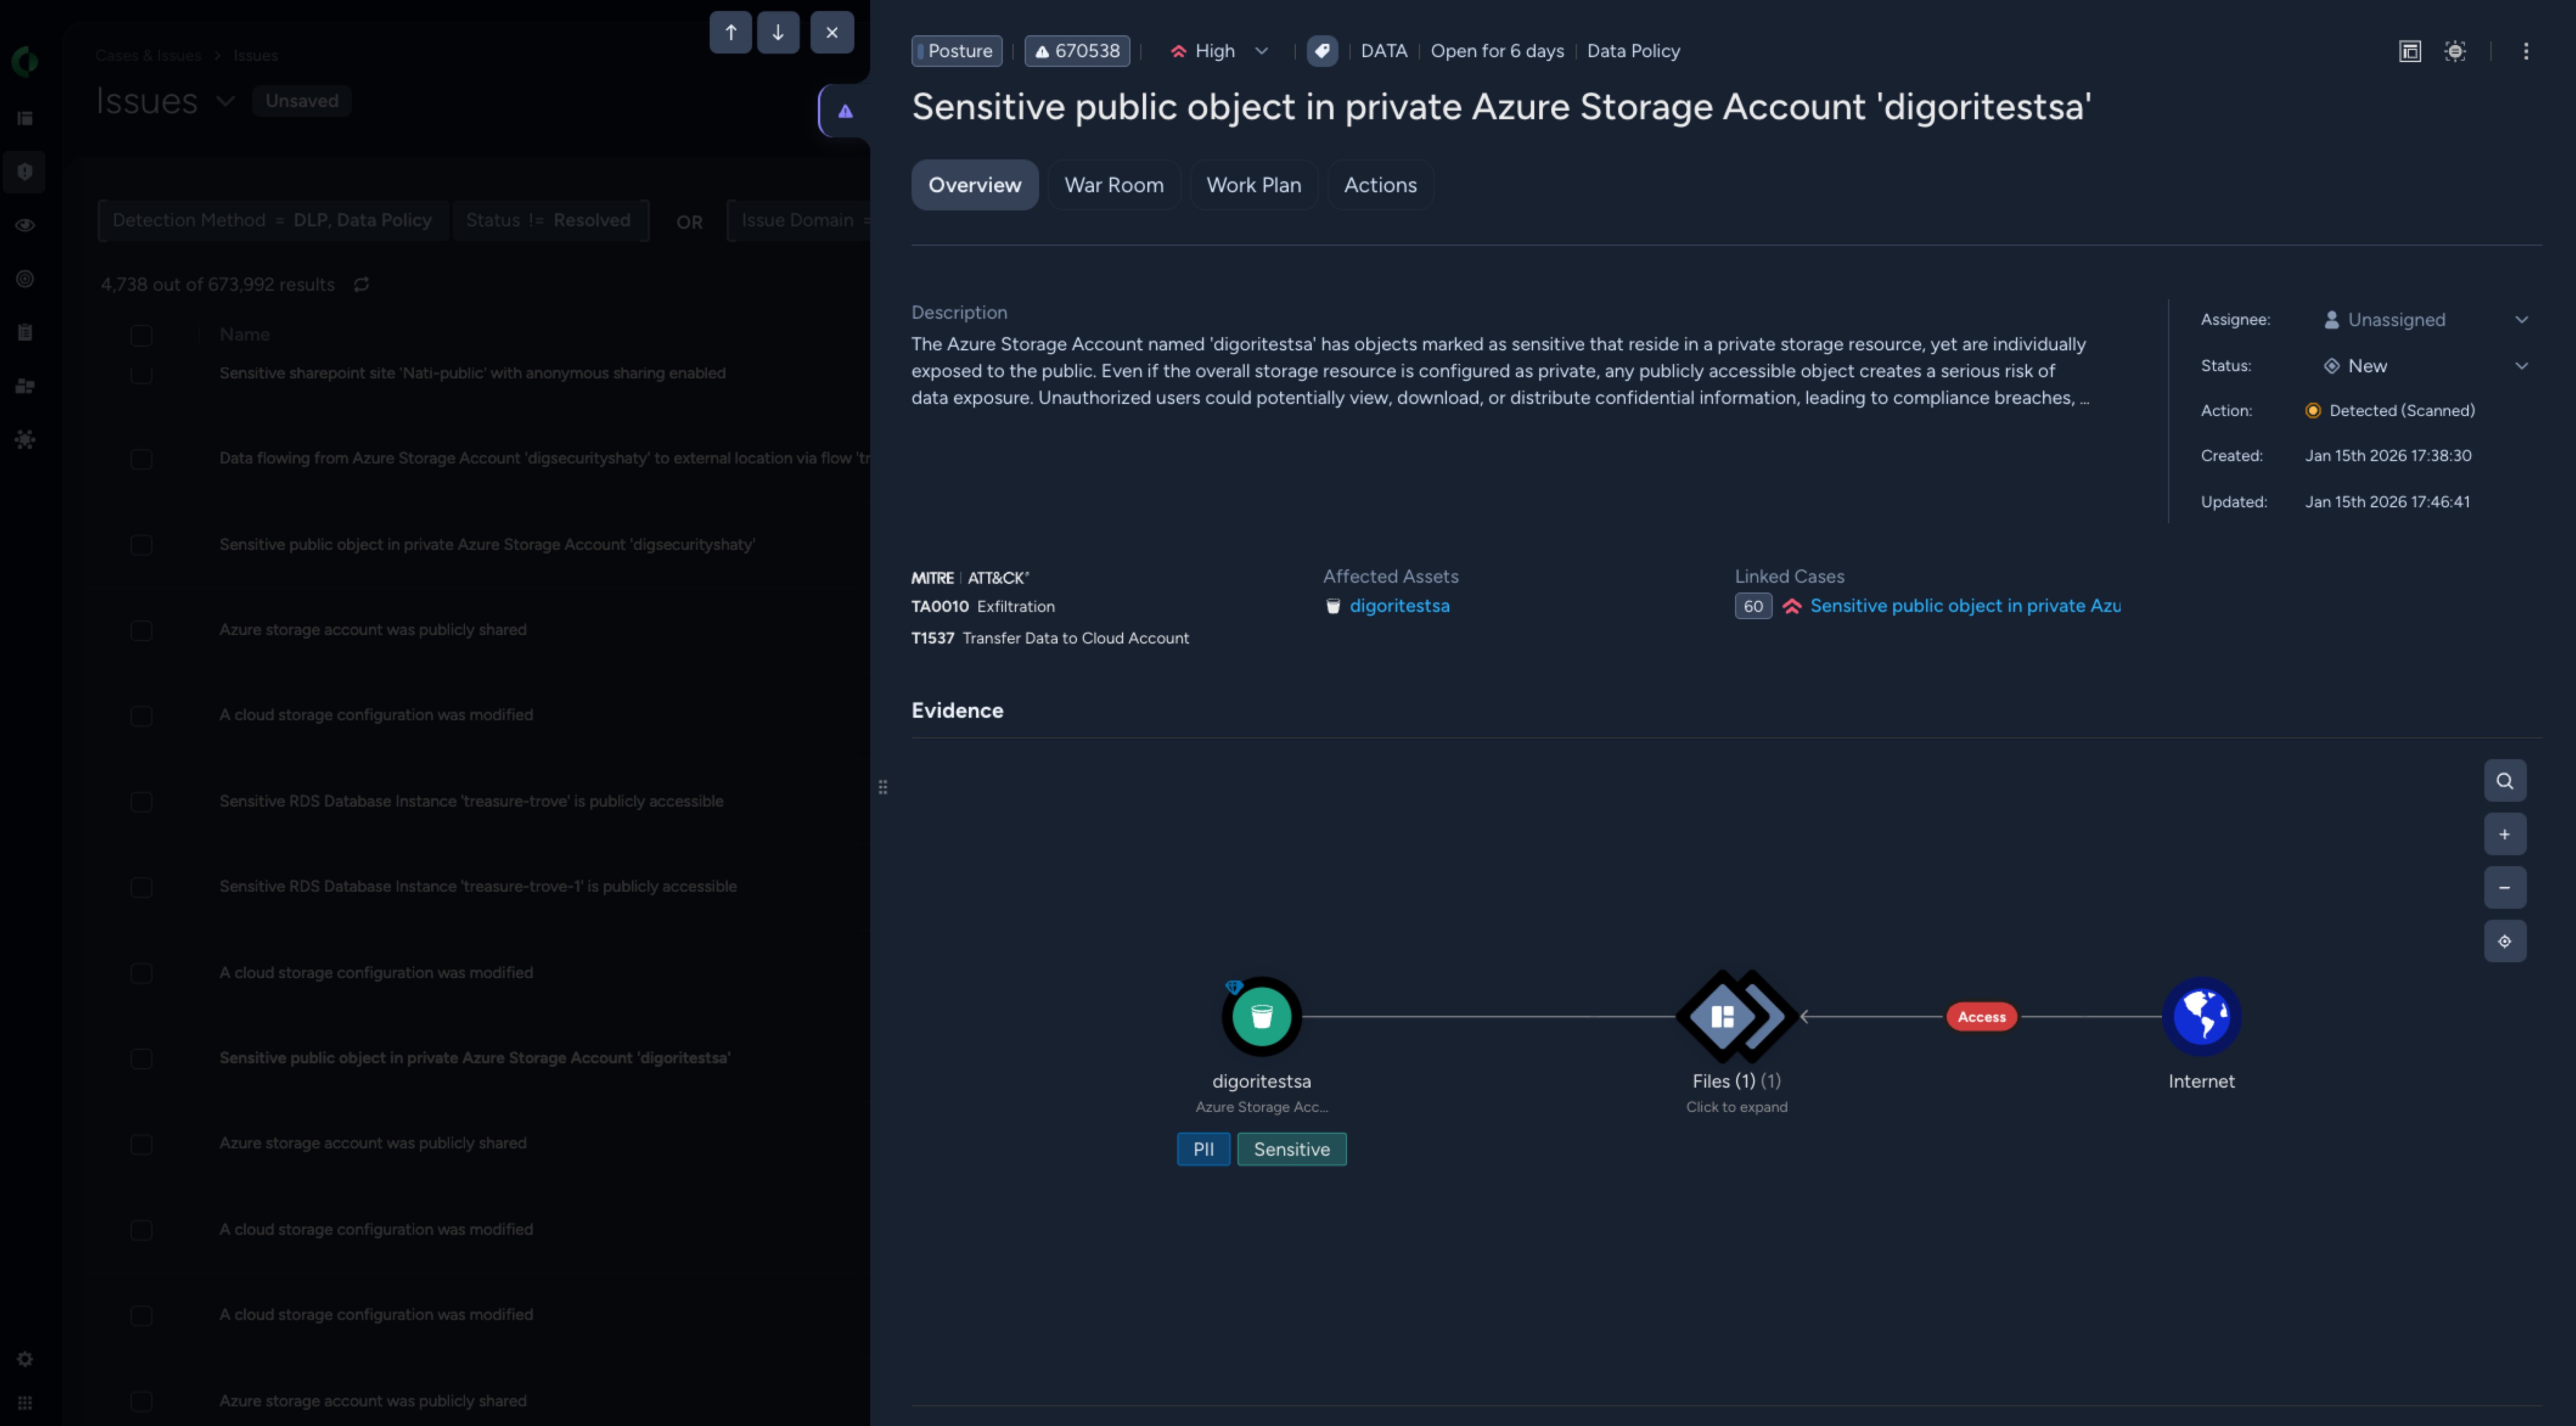Open the linked case 'Sensitive public object' link

(1964, 606)
